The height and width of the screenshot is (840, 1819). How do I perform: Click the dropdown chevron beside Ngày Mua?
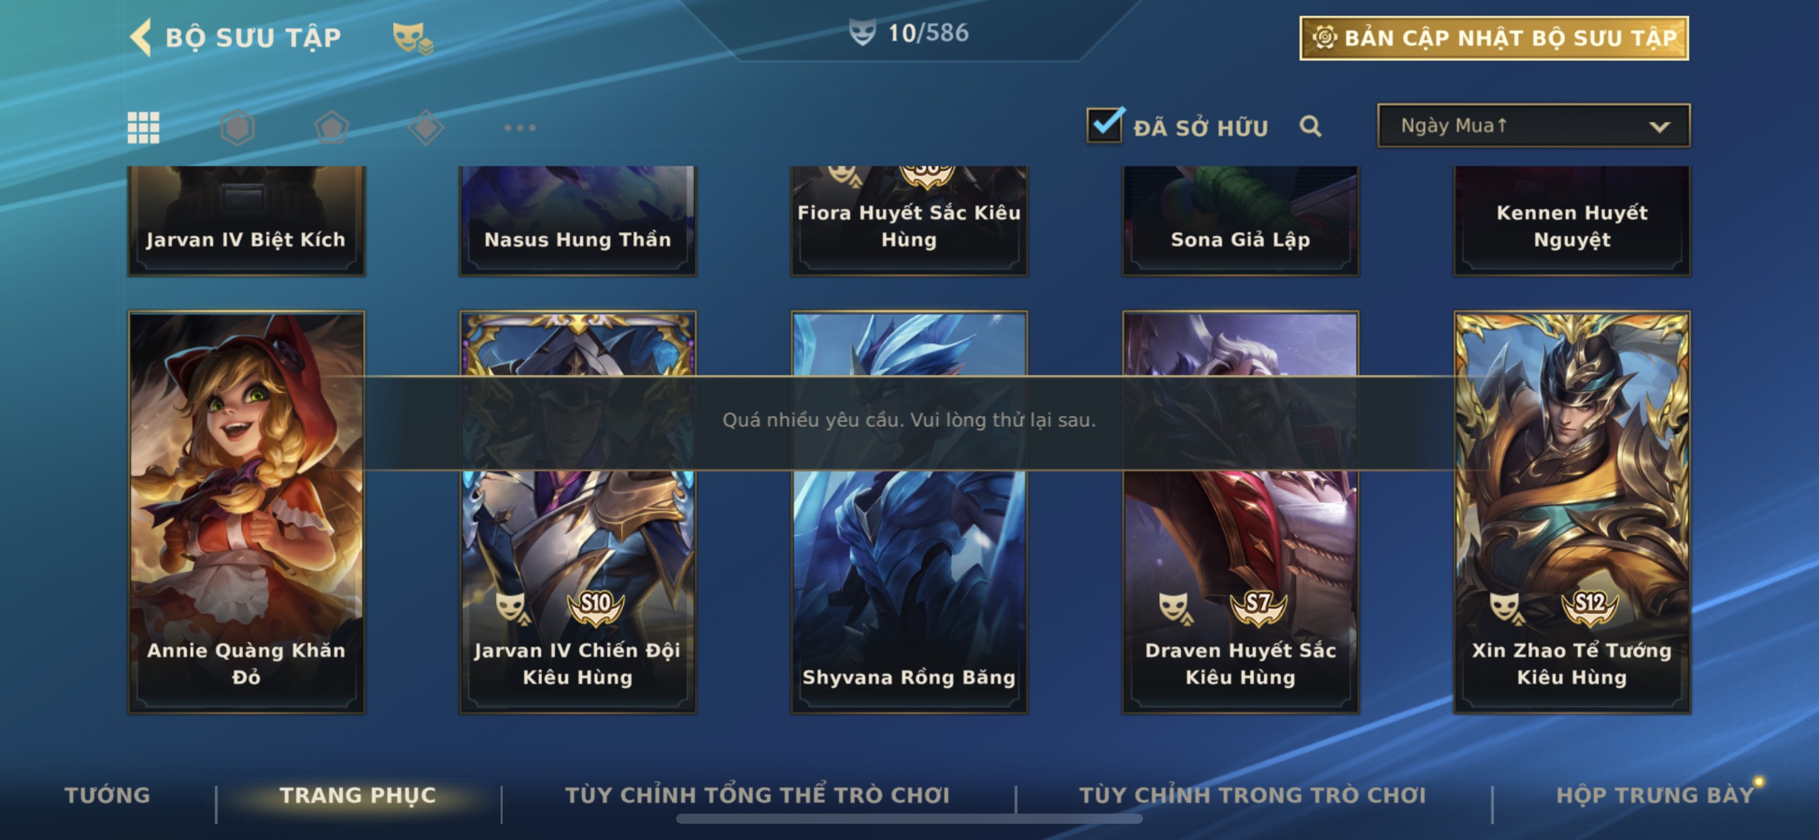(x=1659, y=127)
